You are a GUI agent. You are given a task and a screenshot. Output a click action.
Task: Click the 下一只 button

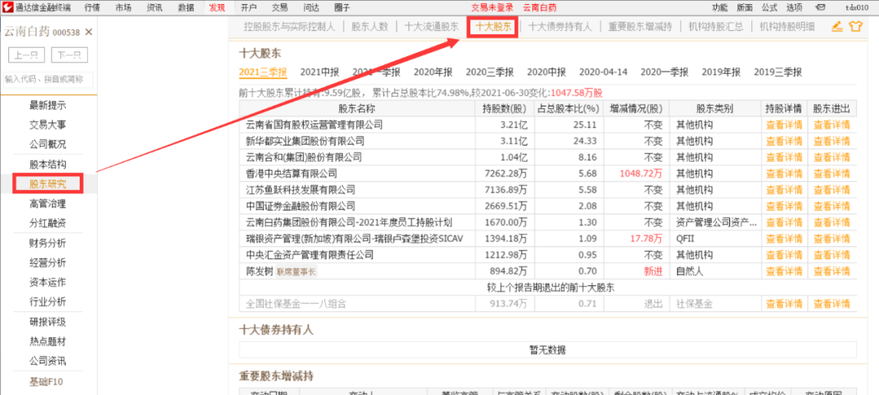pyautogui.click(x=69, y=55)
